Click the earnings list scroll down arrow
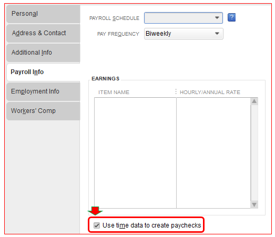The height and width of the screenshot is (237, 275). point(254,204)
